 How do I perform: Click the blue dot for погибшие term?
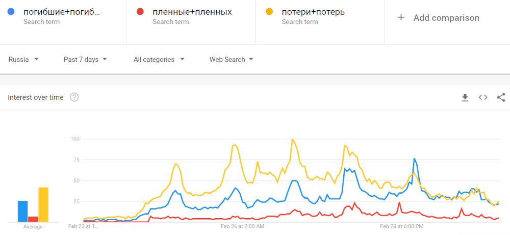(x=11, y=12)
